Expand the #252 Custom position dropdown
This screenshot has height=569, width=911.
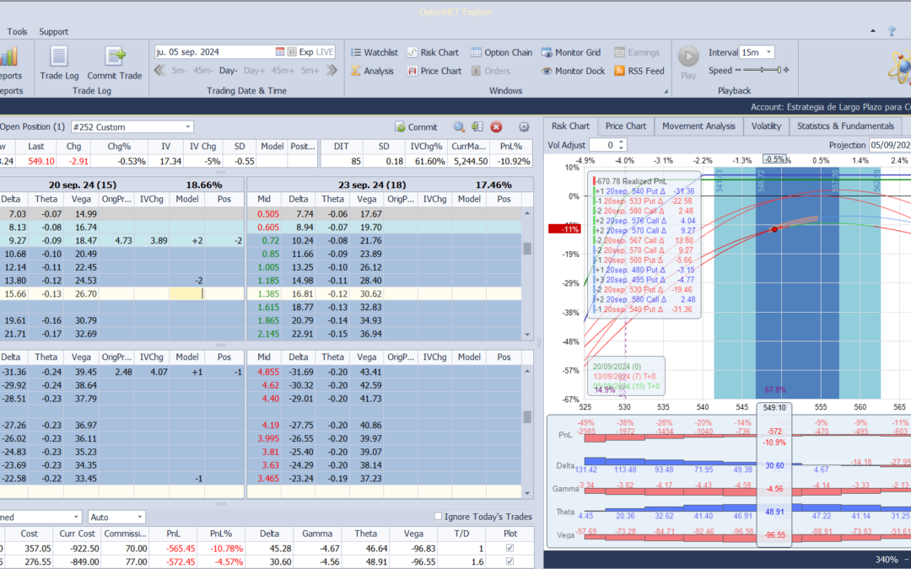click(187, 126)
